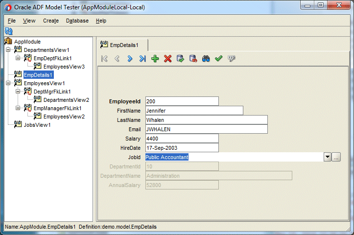Click the icon on the EmpDetails1 tab
This screenshot has height=235, width=354.
pyautogui.click(x=104, y=45)
